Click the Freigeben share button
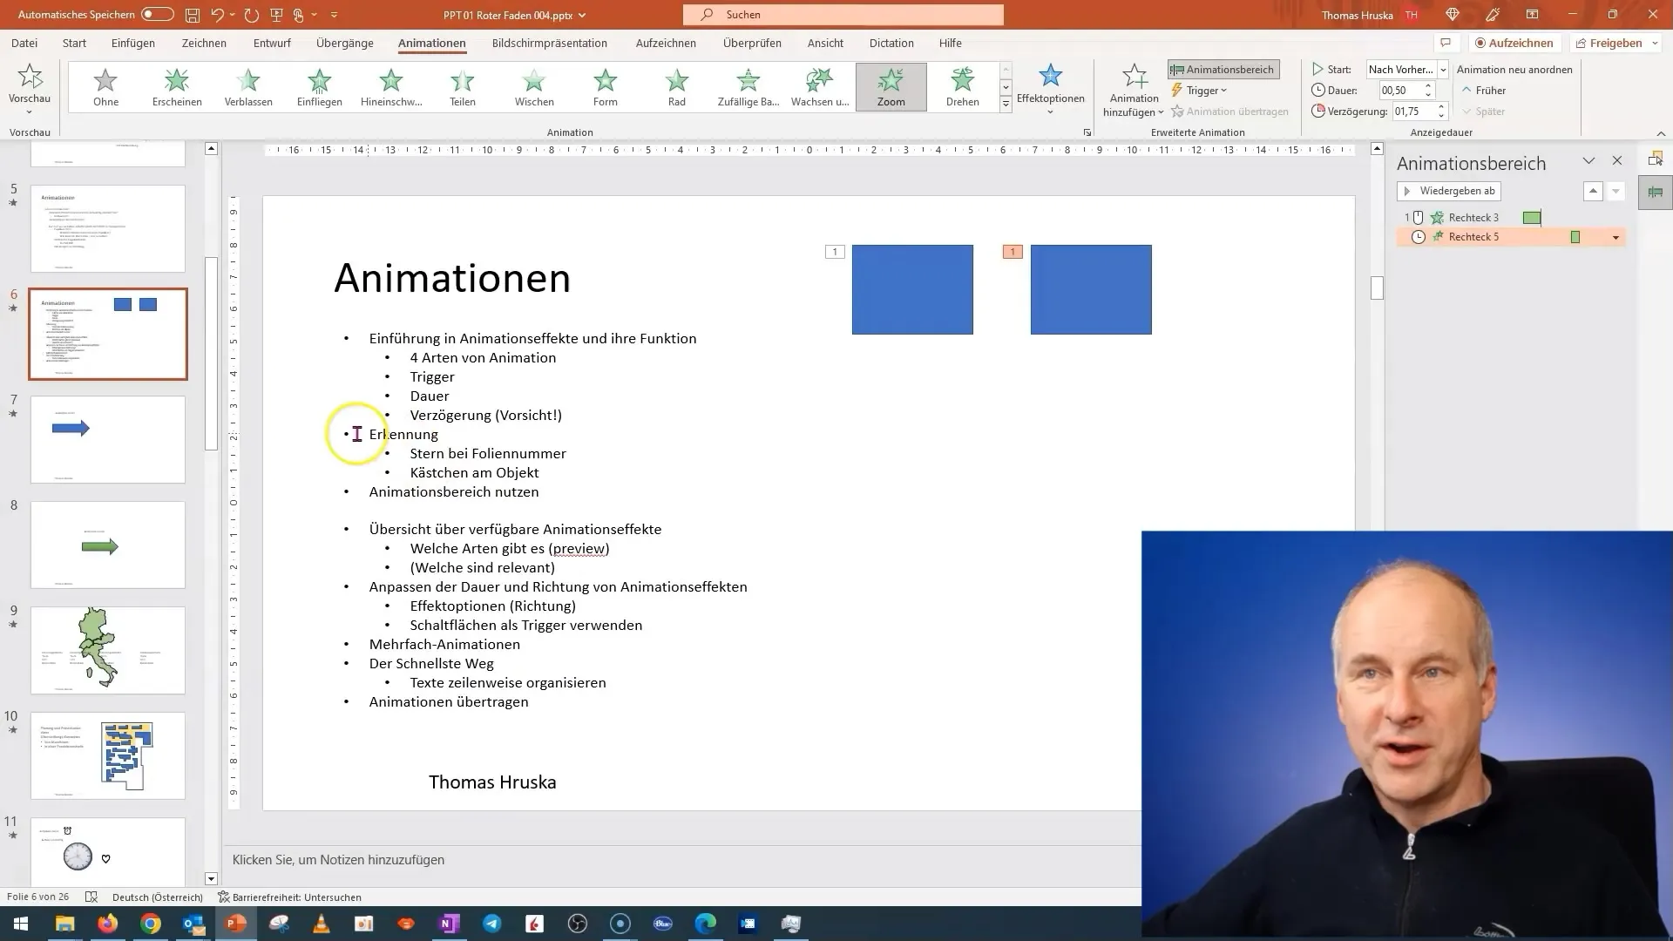 [x=1608, y=43]
